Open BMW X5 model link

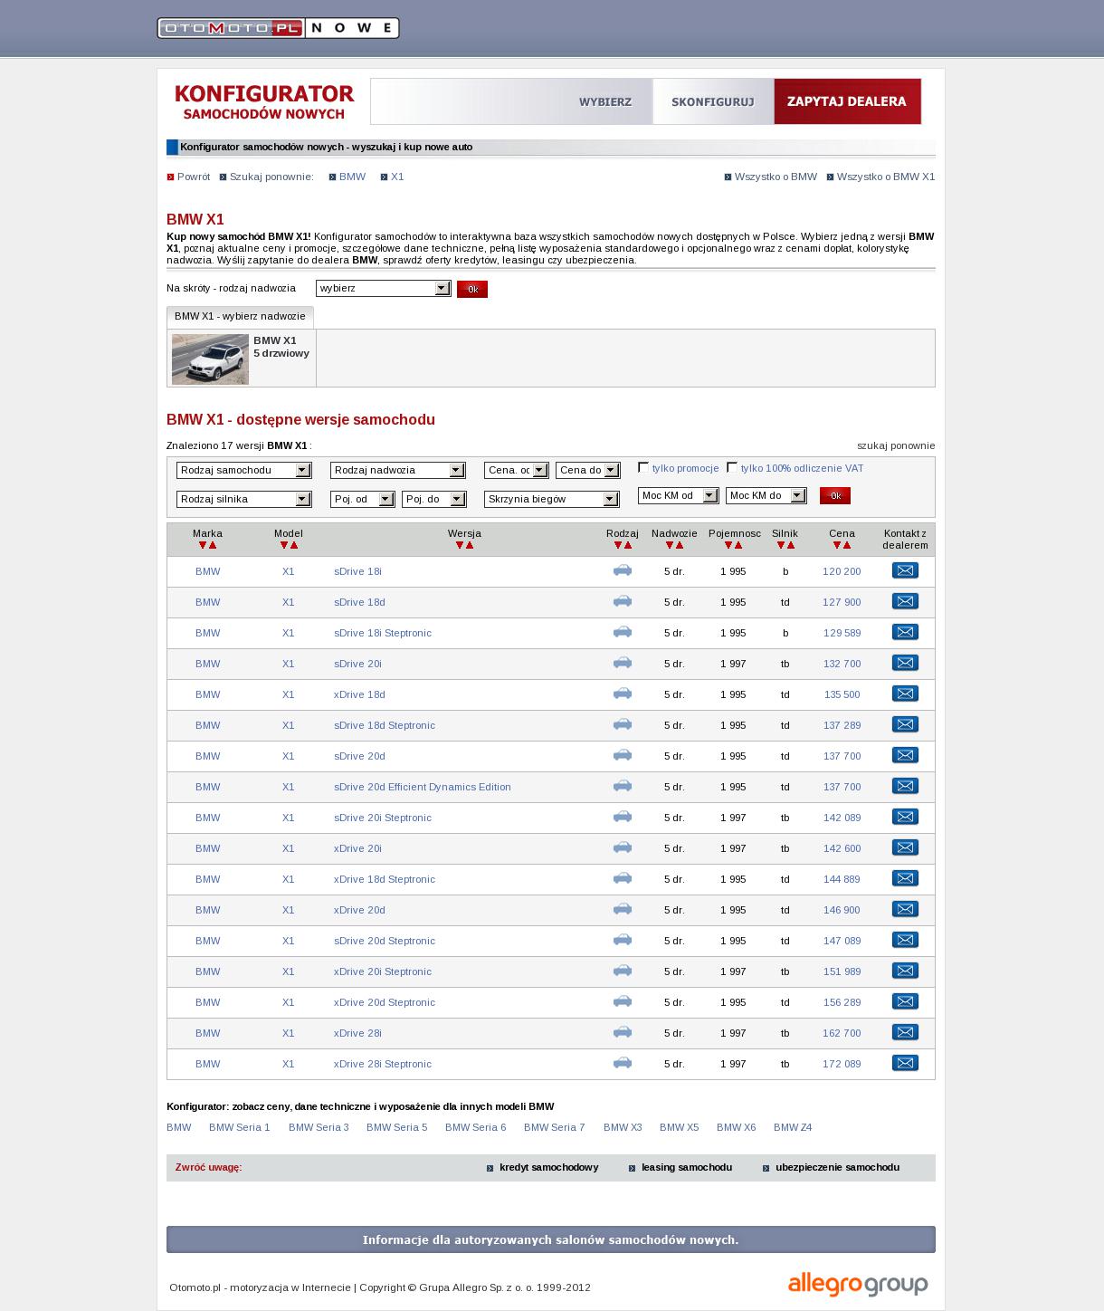point(679,1127)
